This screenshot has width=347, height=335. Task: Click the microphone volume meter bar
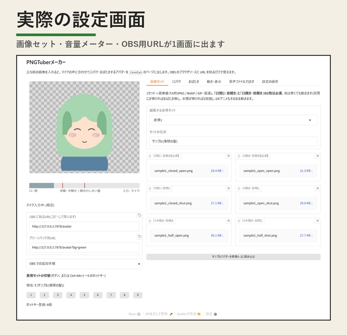[x=84, y=185]
